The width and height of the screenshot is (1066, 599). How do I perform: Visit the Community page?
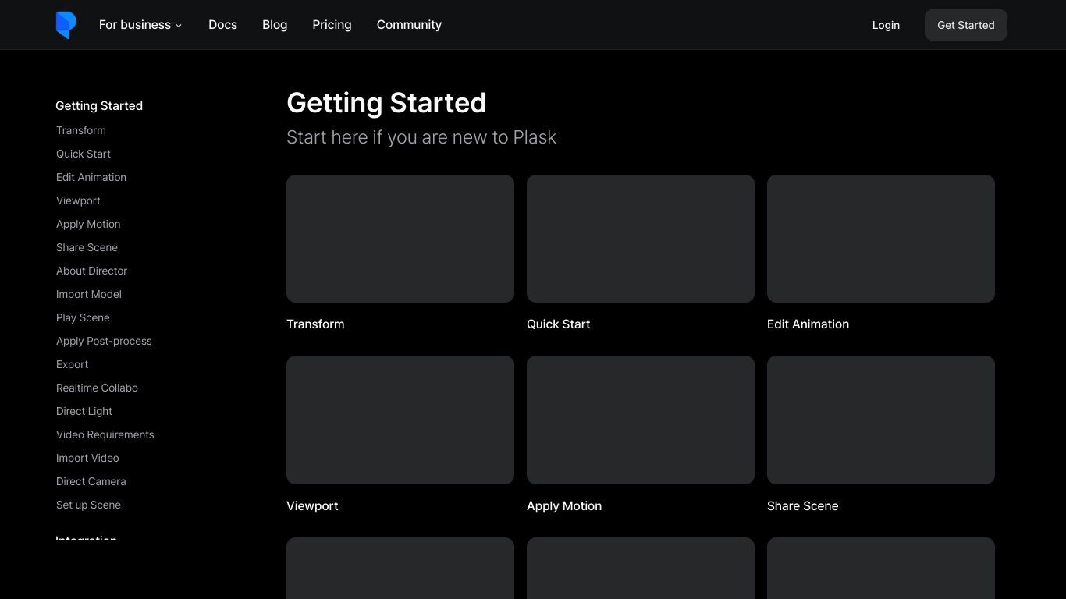click(409, 25)
